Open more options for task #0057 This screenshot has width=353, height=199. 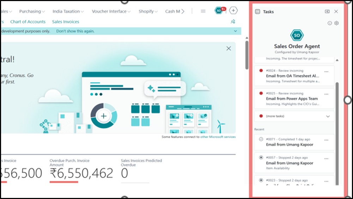(x=326, y=158)
